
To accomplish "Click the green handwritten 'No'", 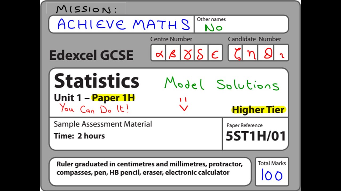I will point(213,28).
